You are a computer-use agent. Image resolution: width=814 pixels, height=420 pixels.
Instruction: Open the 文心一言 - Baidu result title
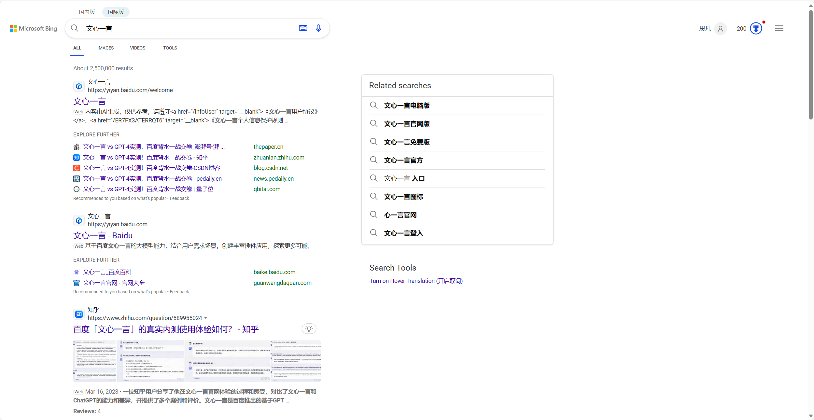[103, 236]
